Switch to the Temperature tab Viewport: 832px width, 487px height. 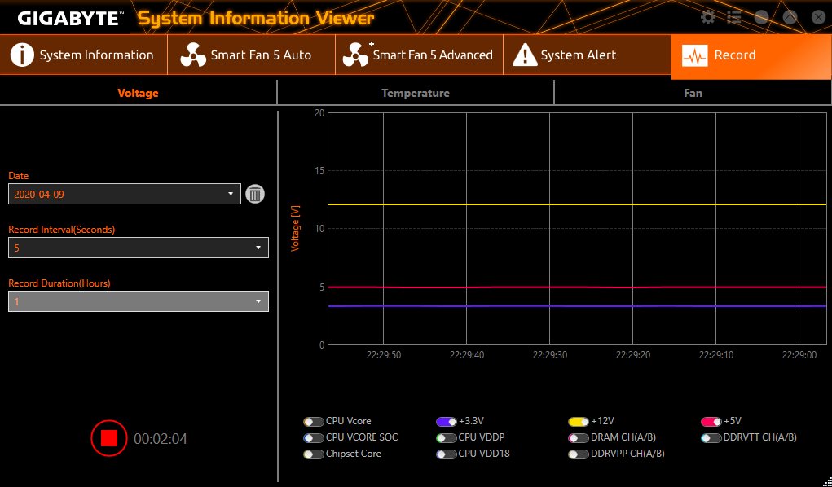pyautogui.click(x=416, y=93)
